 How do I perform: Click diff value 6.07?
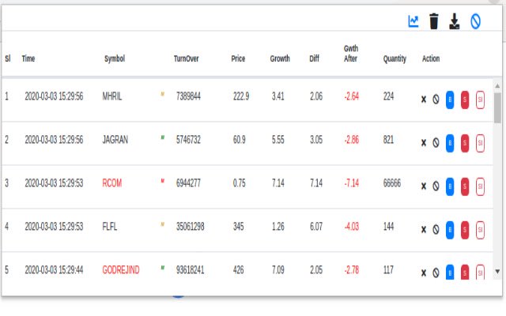coord(316,227)
